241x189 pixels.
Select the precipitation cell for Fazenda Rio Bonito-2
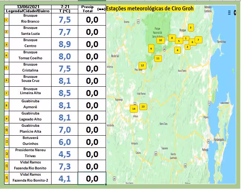[92, 178]
